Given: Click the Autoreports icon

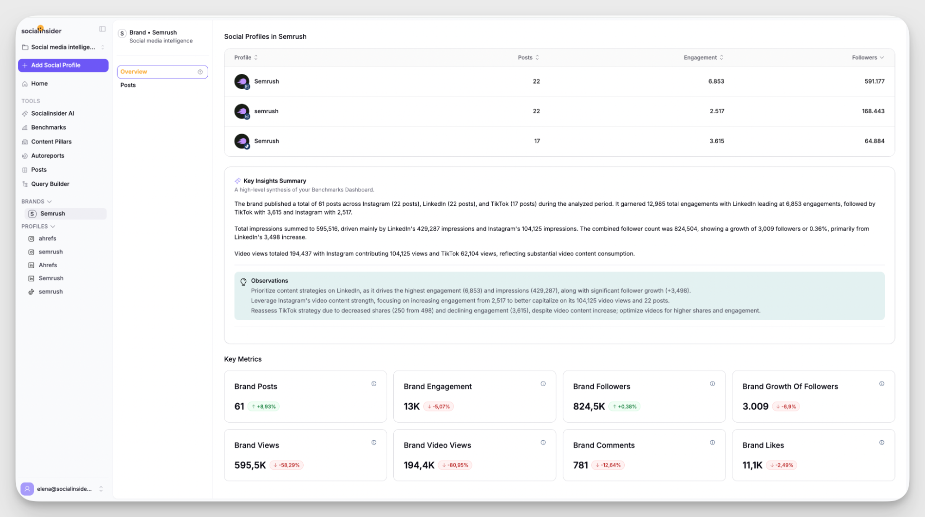Looking at the screenshot, I should pyautogui.click(x=25, y=156).
